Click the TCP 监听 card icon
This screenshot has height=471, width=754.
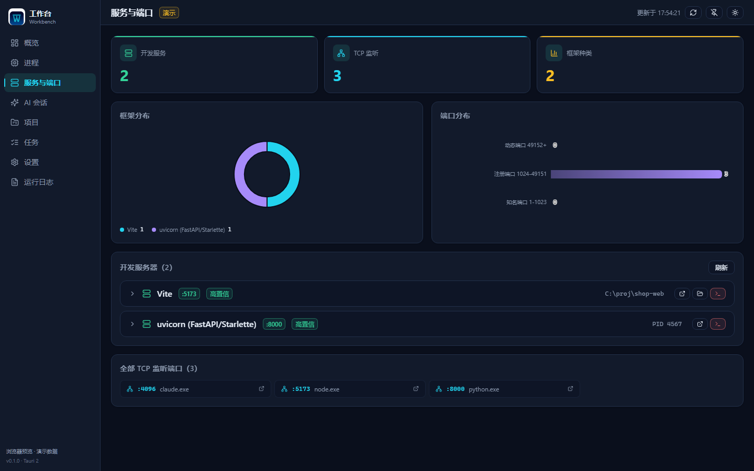[341, 53]
